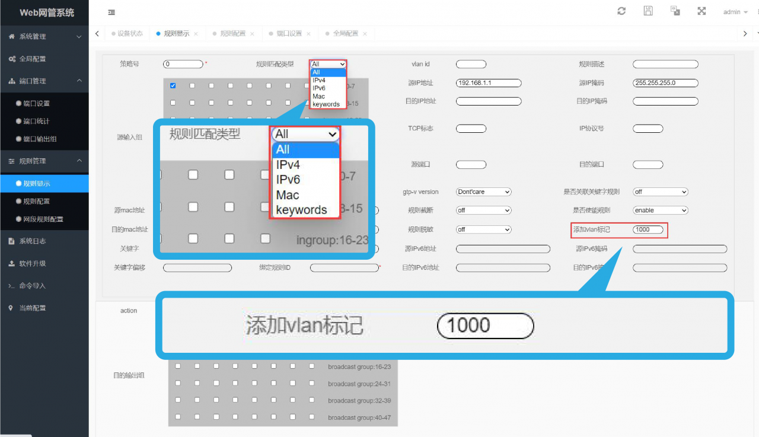The image size is (759, 437).
Task: Toggle fullscreen with the expand arrows icon
Action: pyautogui.click(x=701, y=11)
